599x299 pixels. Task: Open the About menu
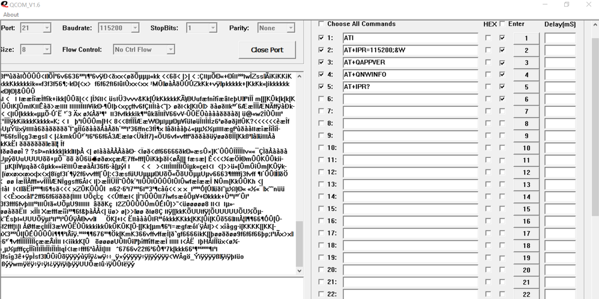(11, 14)
